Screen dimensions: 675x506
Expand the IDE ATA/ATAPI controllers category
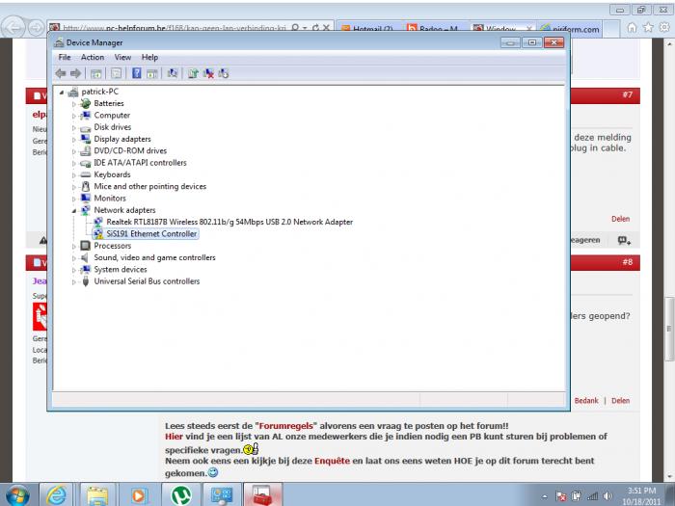[74, 164]
